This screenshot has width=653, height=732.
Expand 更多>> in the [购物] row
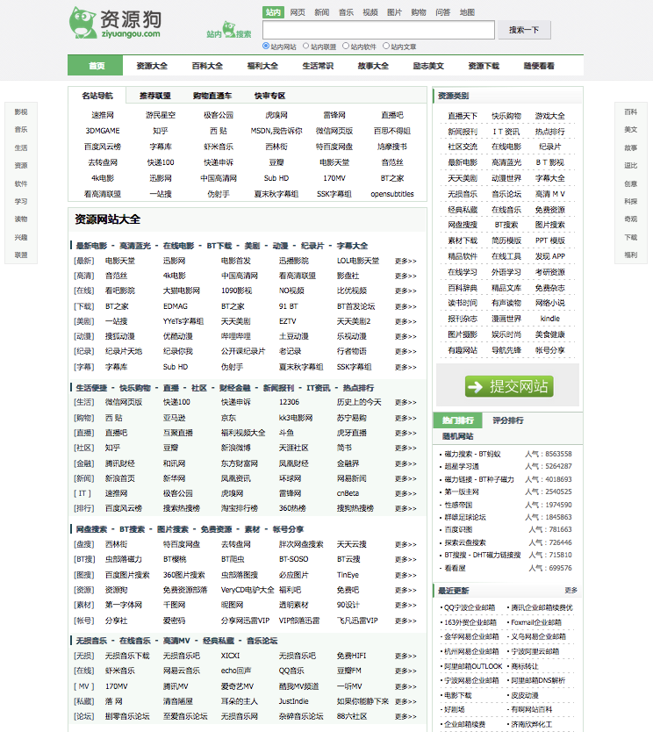(405, 418)
